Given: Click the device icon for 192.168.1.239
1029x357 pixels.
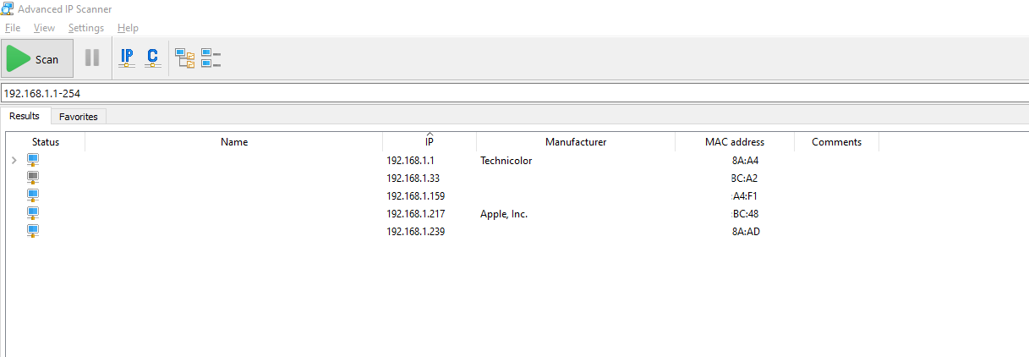Looking at the screenshot, I should [33, 232].
